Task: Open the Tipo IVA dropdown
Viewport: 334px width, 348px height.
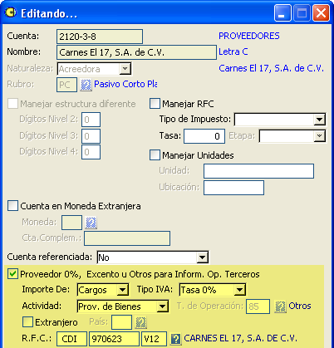Action: click(239, 290)
